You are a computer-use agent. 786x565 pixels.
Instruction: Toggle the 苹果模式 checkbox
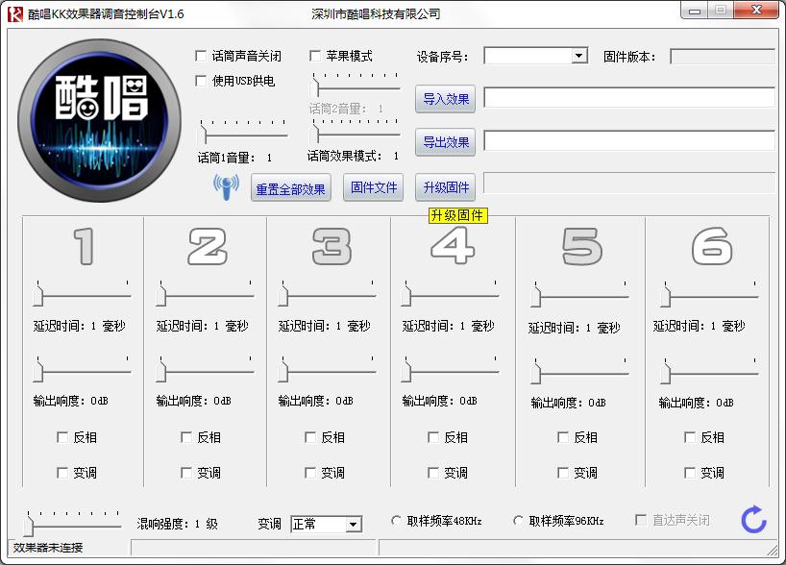pyautogui.click(x=315, y=56)
